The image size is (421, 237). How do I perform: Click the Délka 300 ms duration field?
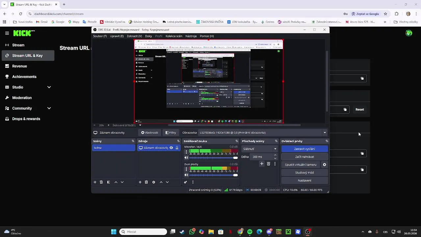(x=263, y=157)
